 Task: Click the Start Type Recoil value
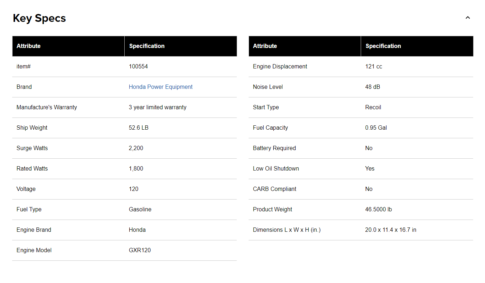coord(373,107)
